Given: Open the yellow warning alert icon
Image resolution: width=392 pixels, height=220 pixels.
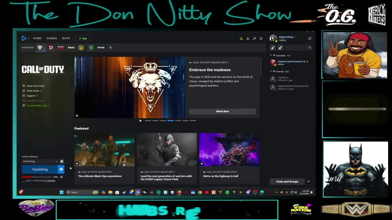Looking at the screenshot, I should (x=241, y=38).
